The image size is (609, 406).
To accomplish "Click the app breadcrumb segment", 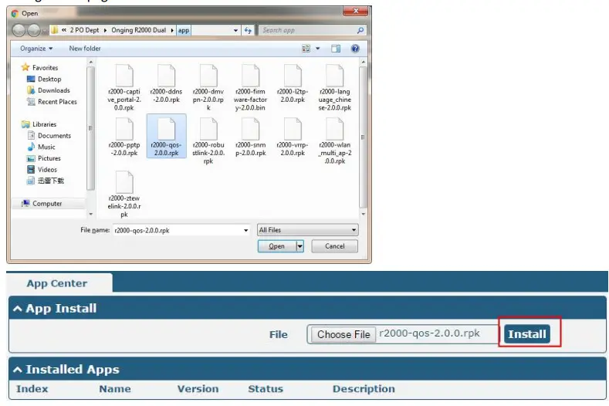I will [x=184, y=30].
